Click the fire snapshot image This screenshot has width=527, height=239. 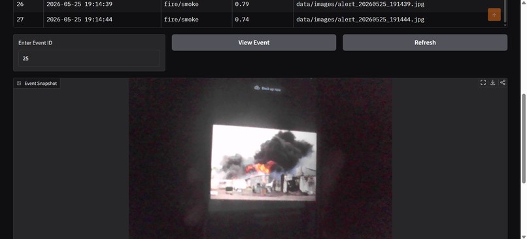click(260, 159)
